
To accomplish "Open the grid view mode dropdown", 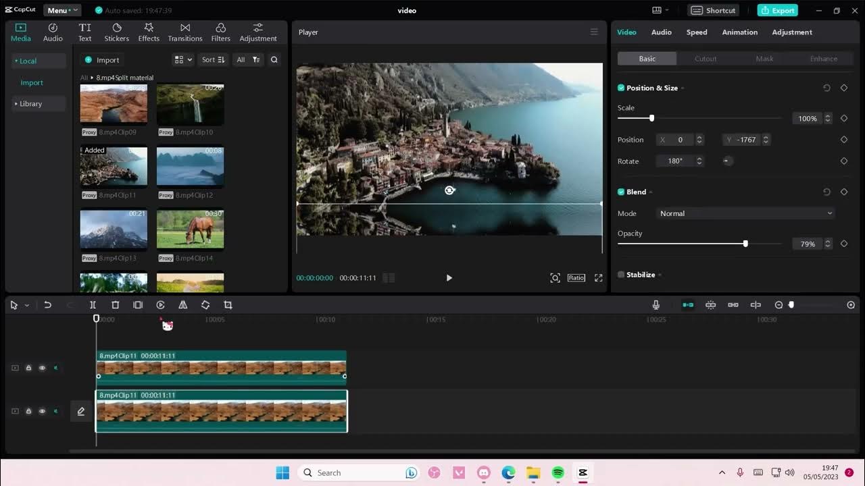I will tap(183, 59).
